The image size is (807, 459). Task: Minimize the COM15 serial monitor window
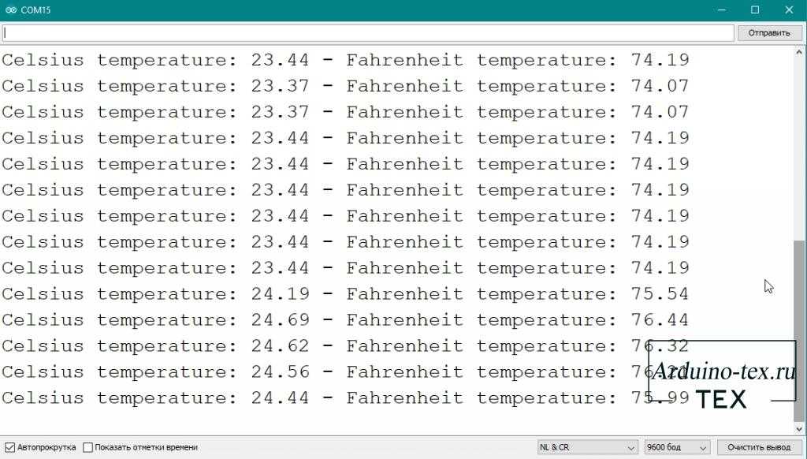click(x=723, y=9)
